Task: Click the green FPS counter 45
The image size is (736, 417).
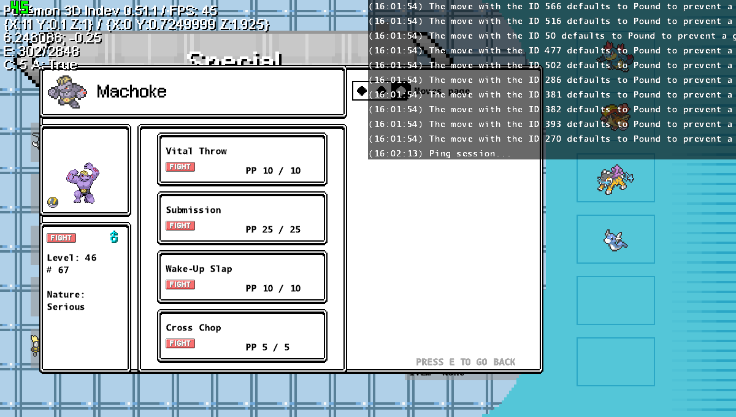Action: [20, 7]
